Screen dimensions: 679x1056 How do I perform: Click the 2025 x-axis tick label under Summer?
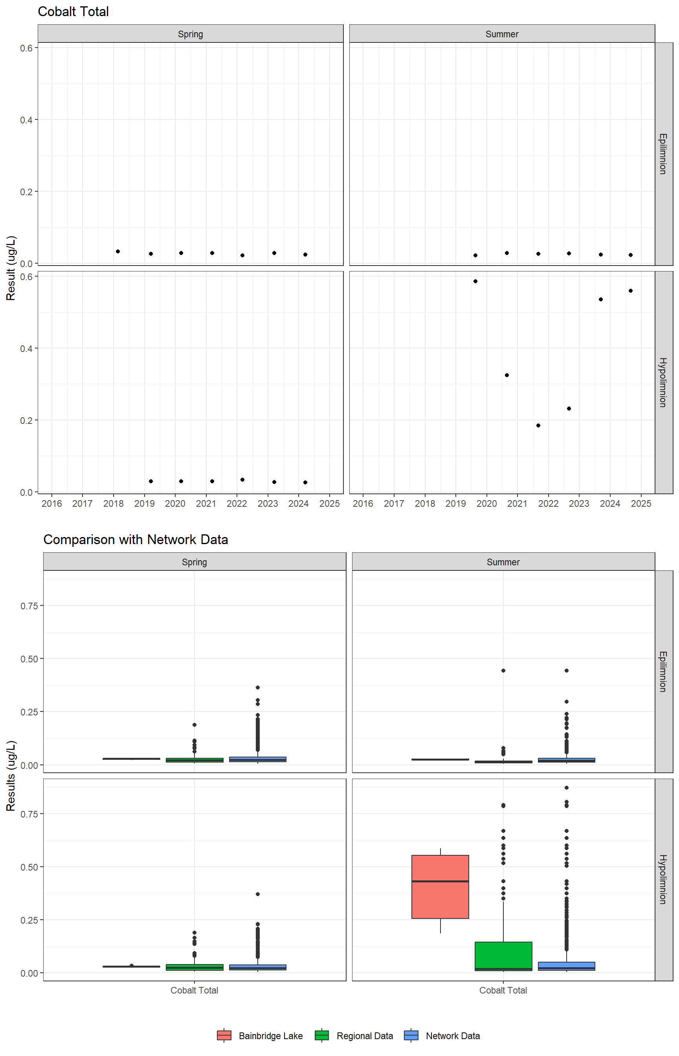tap(640, 503)
